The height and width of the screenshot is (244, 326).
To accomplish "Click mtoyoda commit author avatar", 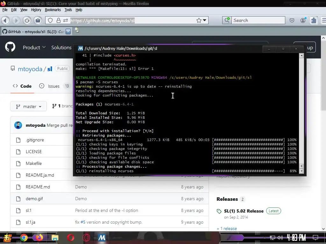I will [x=18, y=125].
